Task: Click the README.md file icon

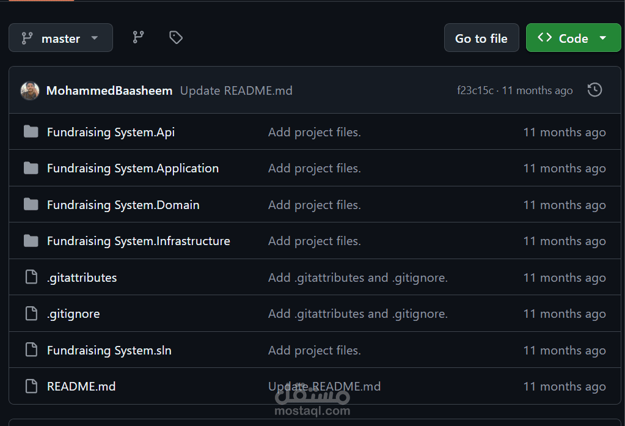Action: tap(31, 386)
